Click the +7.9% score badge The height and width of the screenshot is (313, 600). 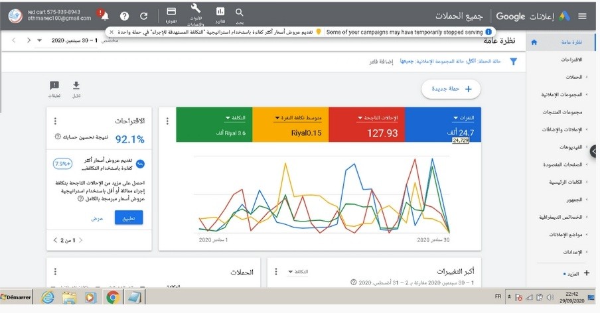coord(62,164)
